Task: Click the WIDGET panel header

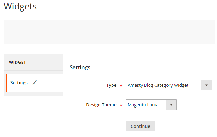Action: [34, 62]
